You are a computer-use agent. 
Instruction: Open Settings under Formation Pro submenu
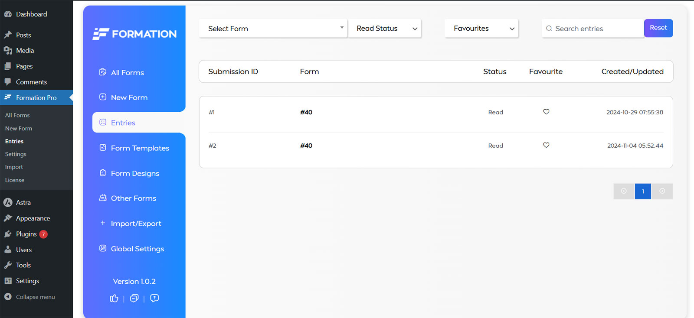coord(16,154)
